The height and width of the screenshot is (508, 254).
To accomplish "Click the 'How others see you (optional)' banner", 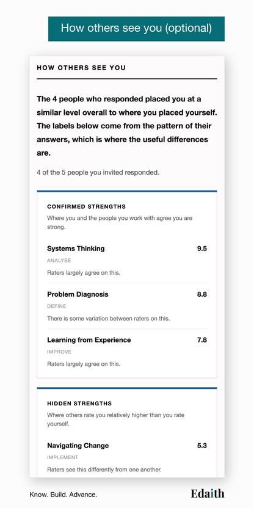I will click(x=136, y=29).
